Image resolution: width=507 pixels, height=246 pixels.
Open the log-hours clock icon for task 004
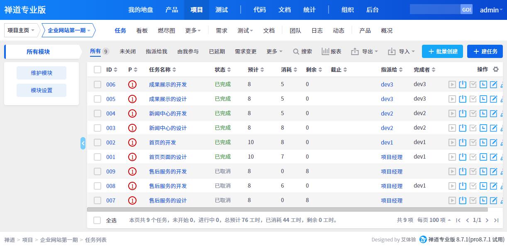click(x=483, y=113)
